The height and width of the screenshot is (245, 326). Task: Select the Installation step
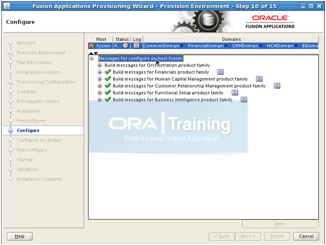pos(29,111)
